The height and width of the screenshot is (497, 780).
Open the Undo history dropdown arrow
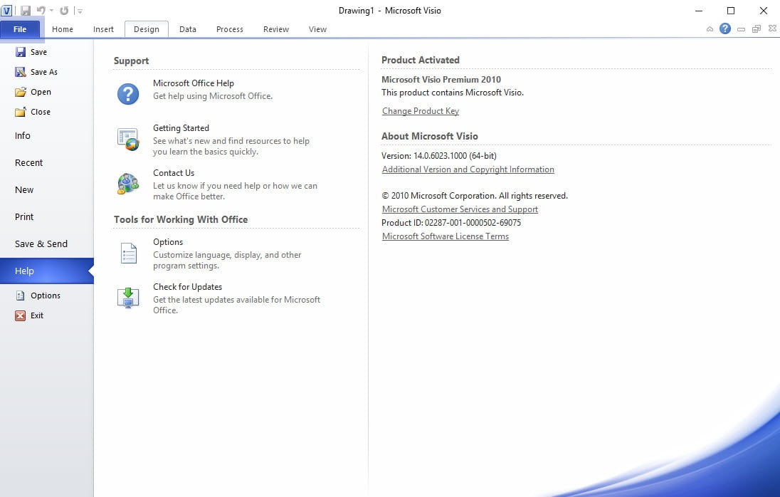[52, 11]
